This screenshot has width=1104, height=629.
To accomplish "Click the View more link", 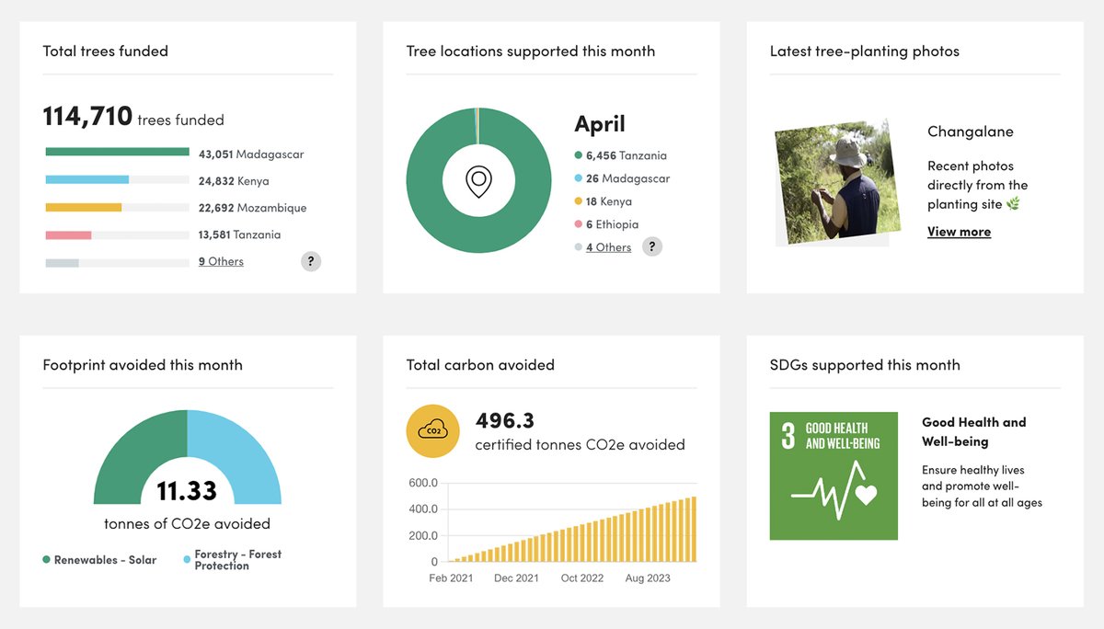I will coord(959,232).
